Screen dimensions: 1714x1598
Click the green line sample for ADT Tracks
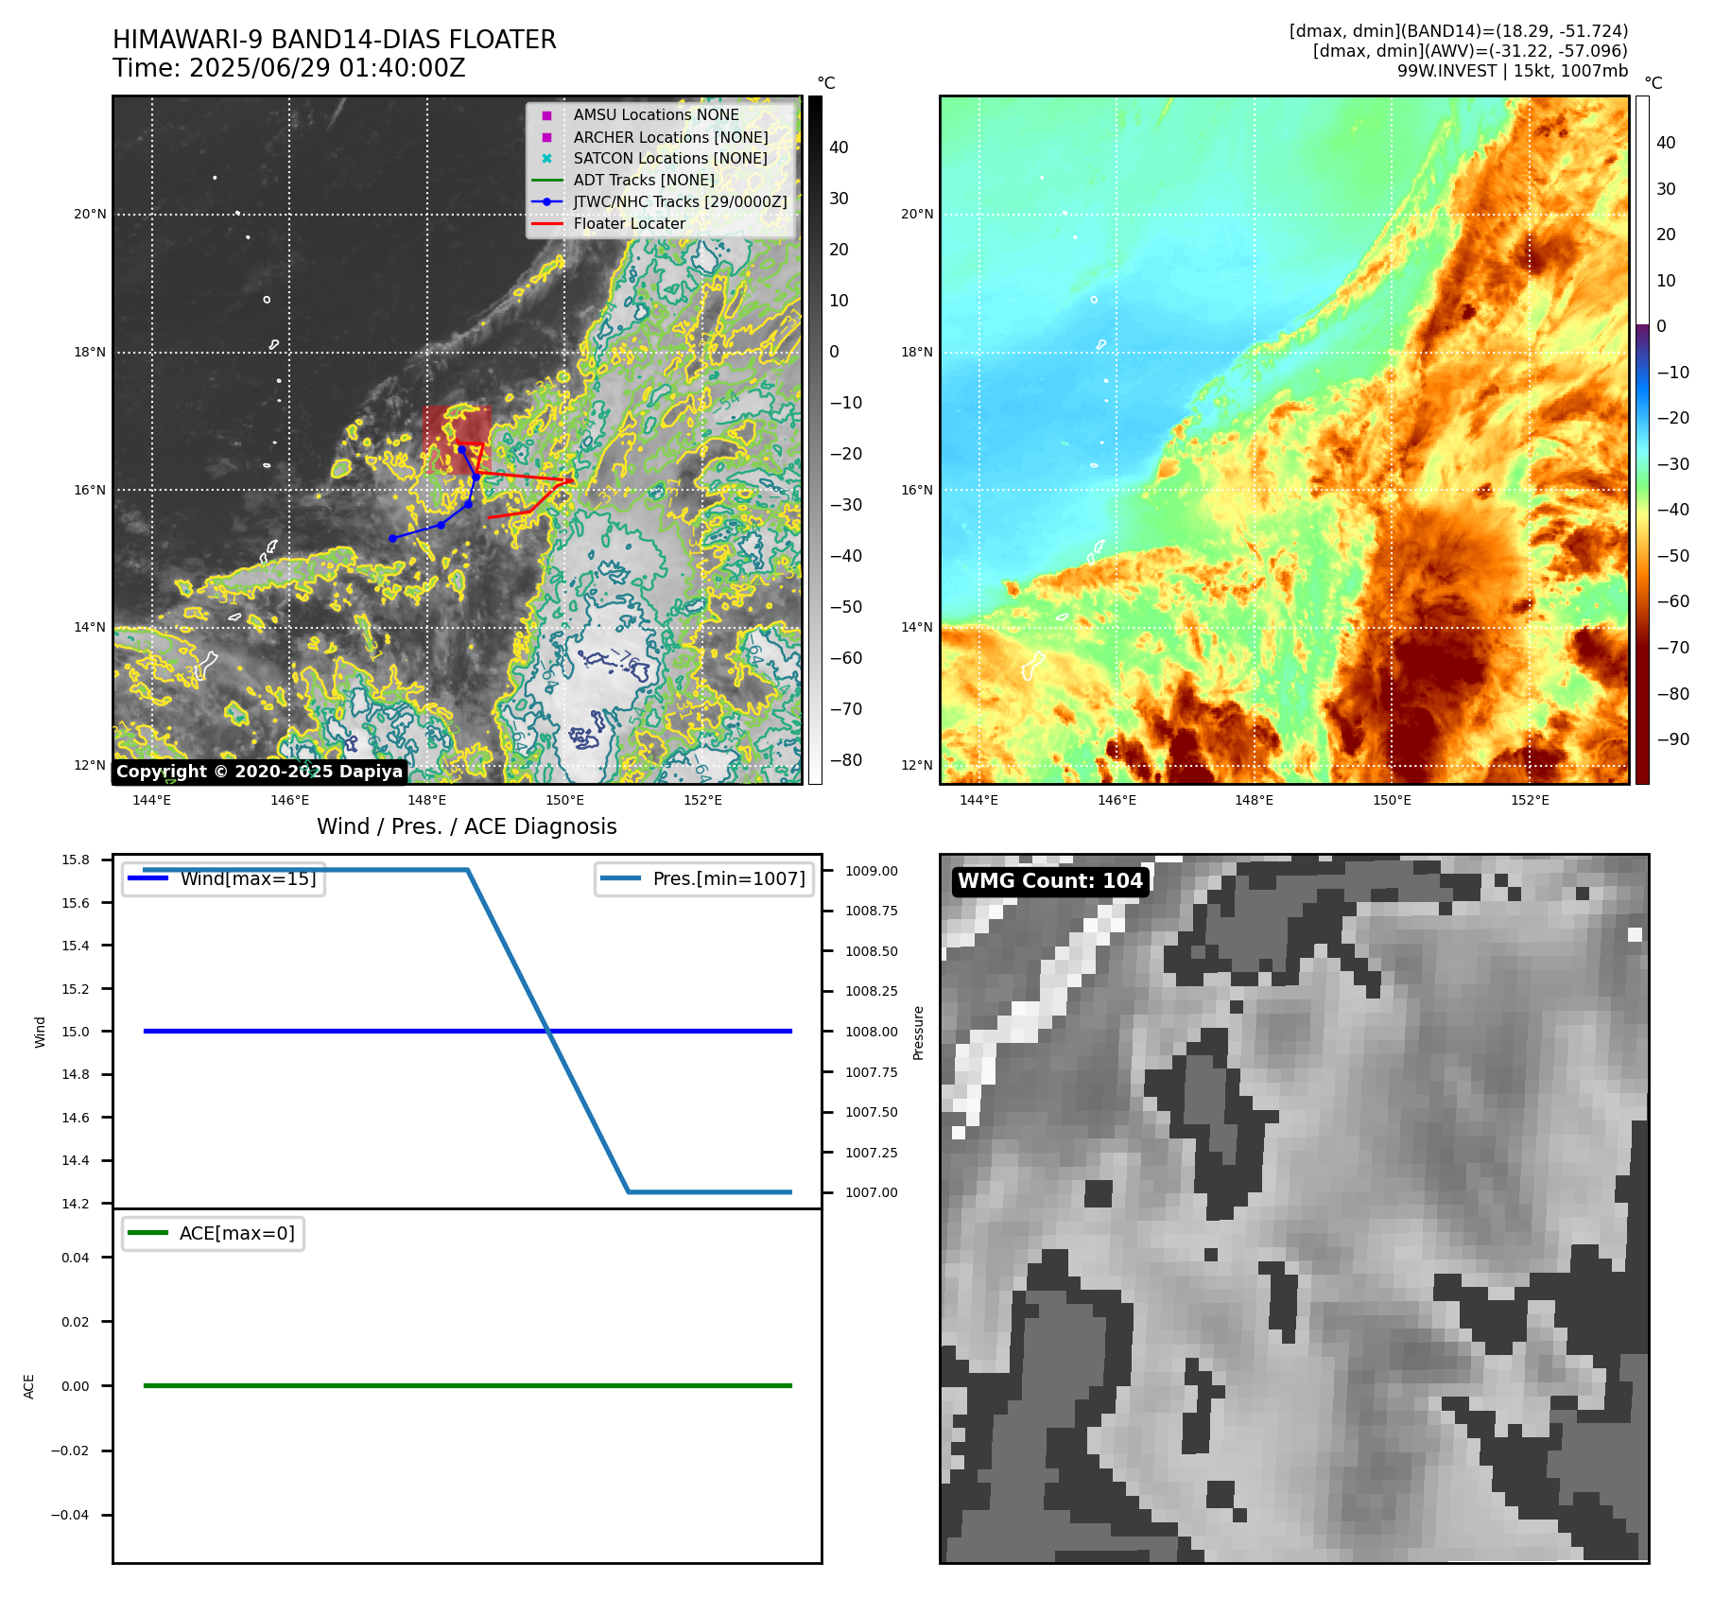pos(546,181)
